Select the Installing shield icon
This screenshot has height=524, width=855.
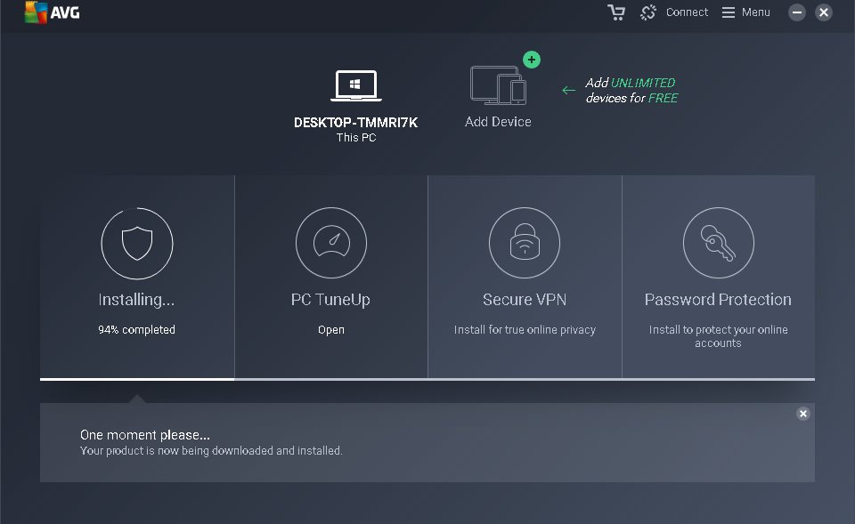pos(136,243)
